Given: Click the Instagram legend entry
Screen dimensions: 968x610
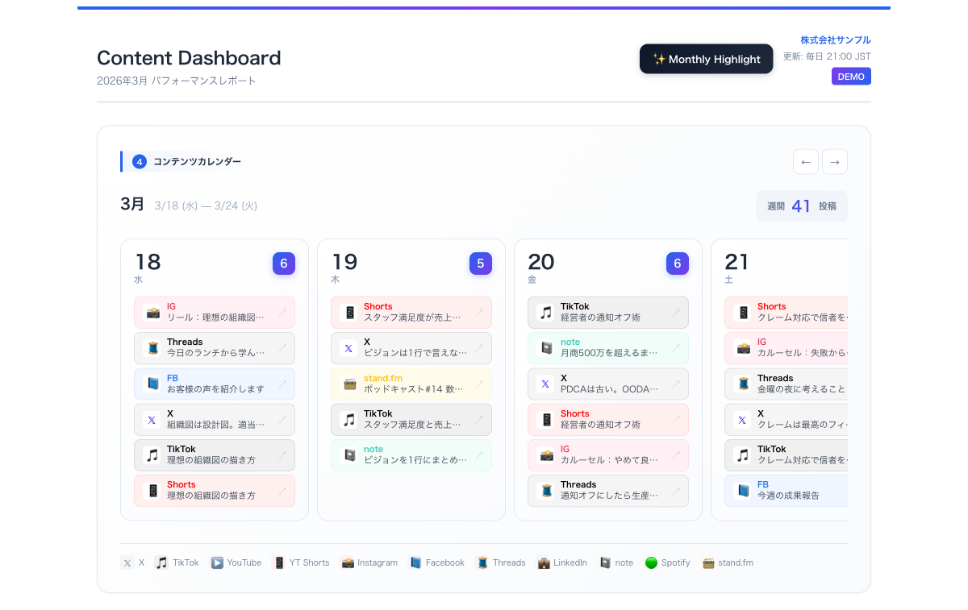Looking at the screenshot, I should coord(369,562).
